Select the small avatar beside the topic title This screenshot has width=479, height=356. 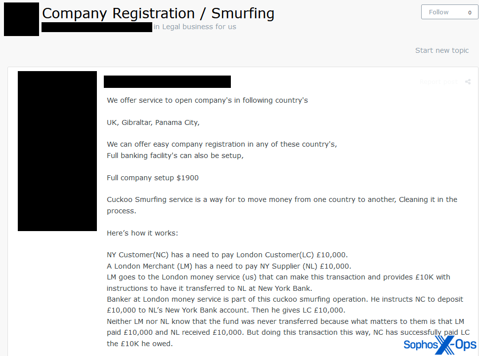click(x=21, y=19)
